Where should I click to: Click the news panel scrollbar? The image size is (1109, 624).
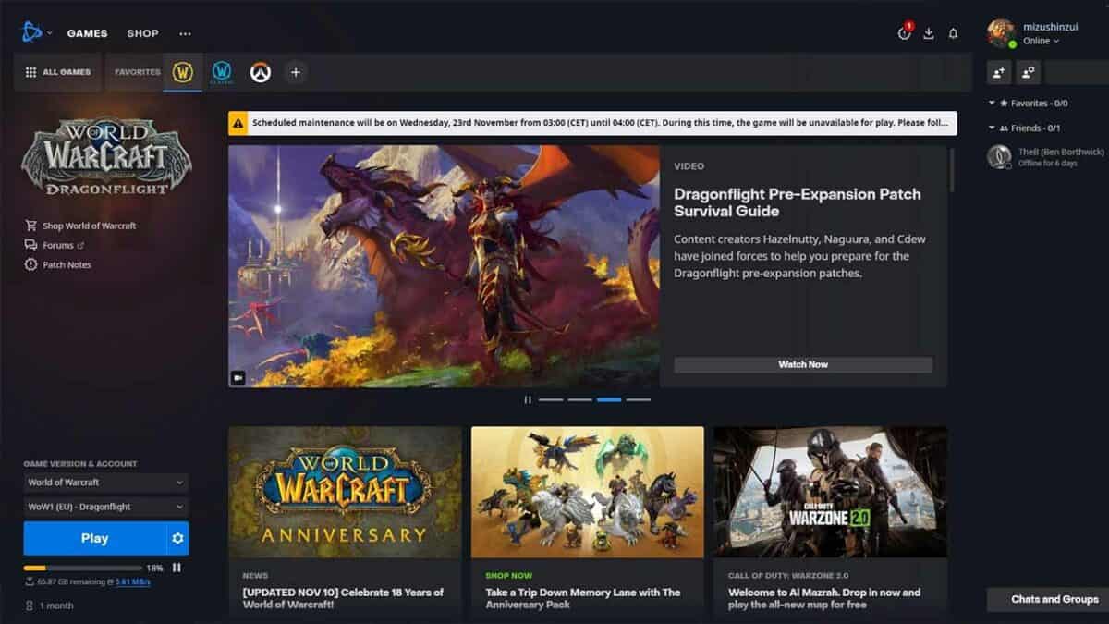click(952, 171)
